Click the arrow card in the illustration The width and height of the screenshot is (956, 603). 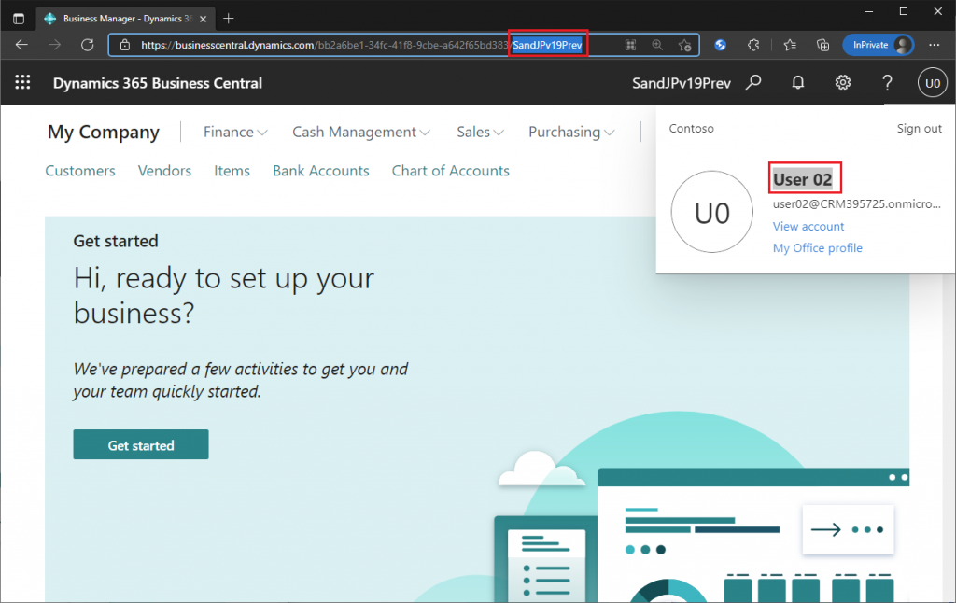[848, 529]
